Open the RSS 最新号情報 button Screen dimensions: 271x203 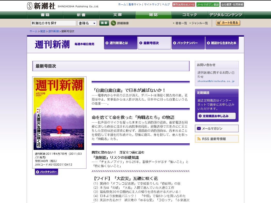click(217, 139)
